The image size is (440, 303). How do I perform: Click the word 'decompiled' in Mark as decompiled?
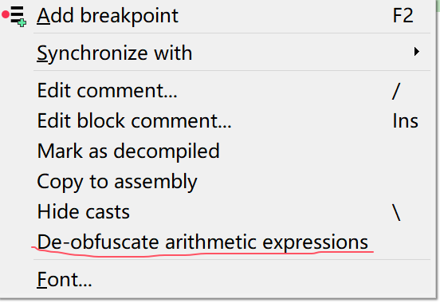[x=167, y=151]
